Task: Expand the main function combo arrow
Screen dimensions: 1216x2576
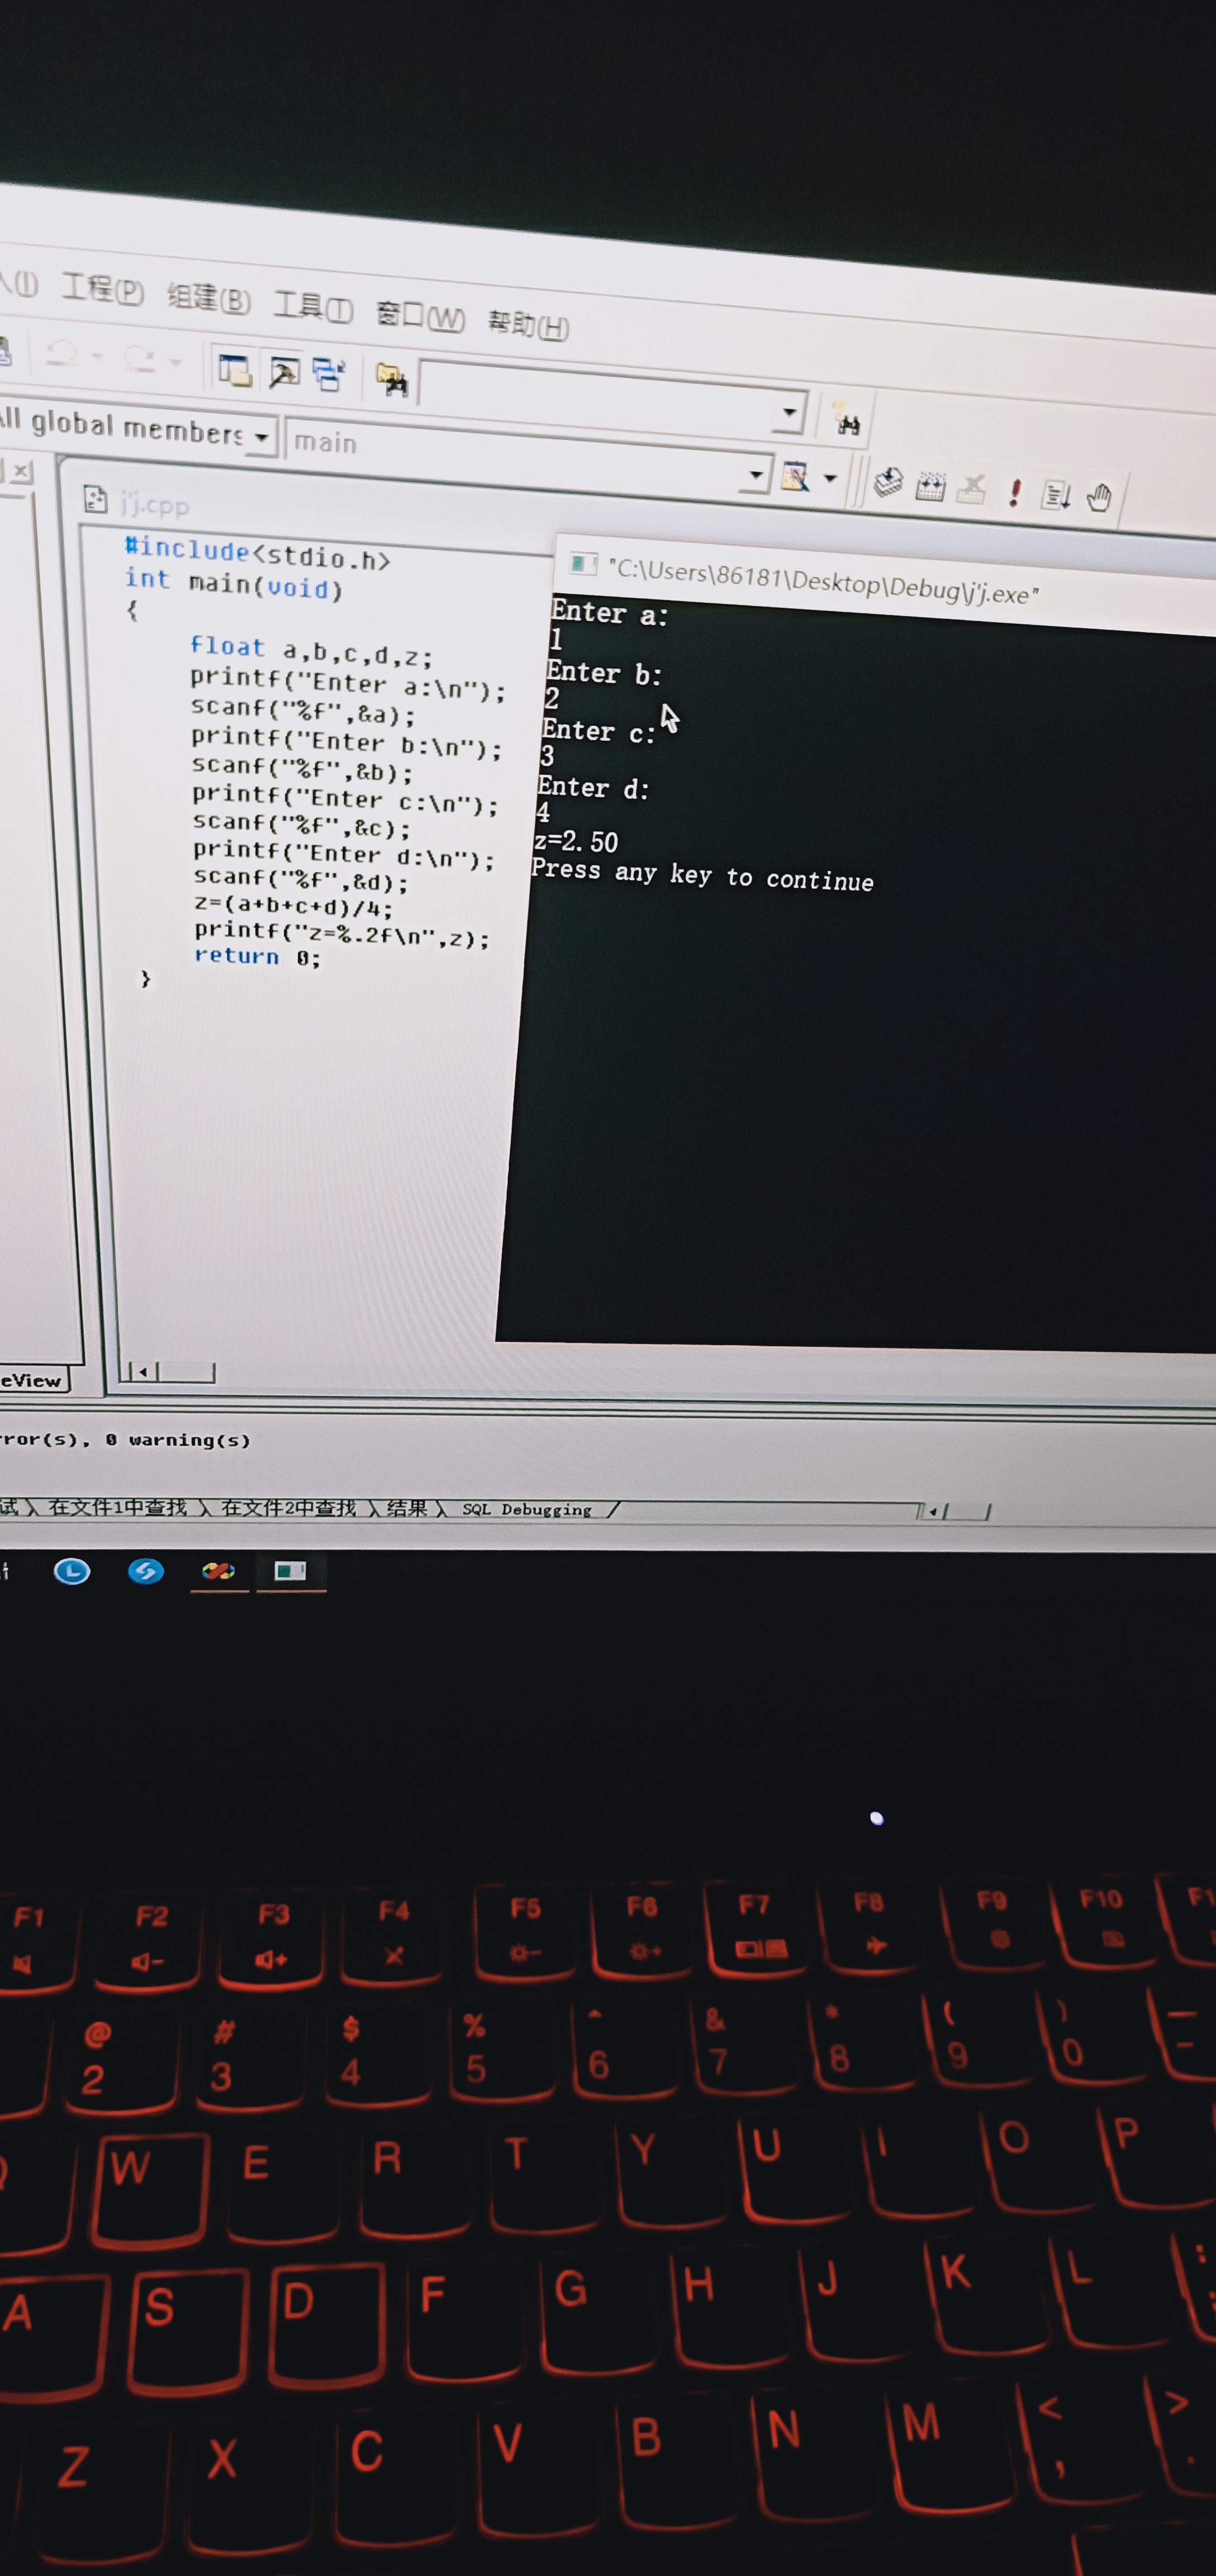Action: pos(757,474)
